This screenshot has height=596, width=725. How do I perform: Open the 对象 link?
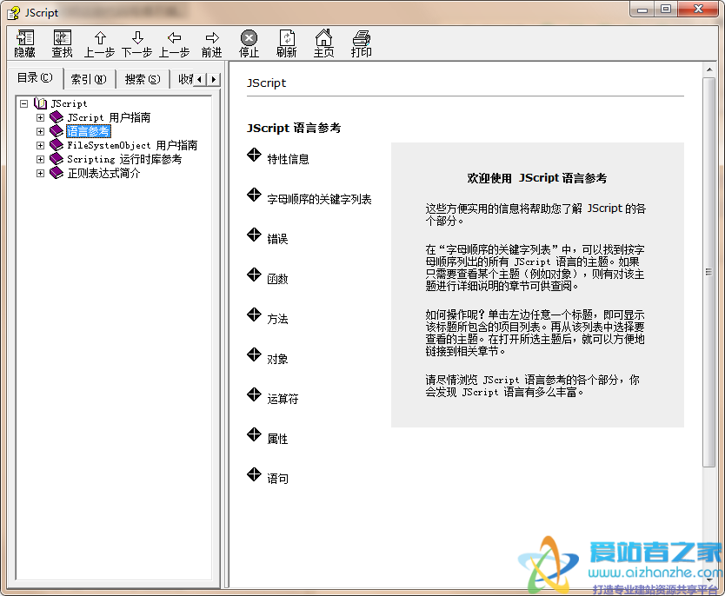(x=277, y=359)
